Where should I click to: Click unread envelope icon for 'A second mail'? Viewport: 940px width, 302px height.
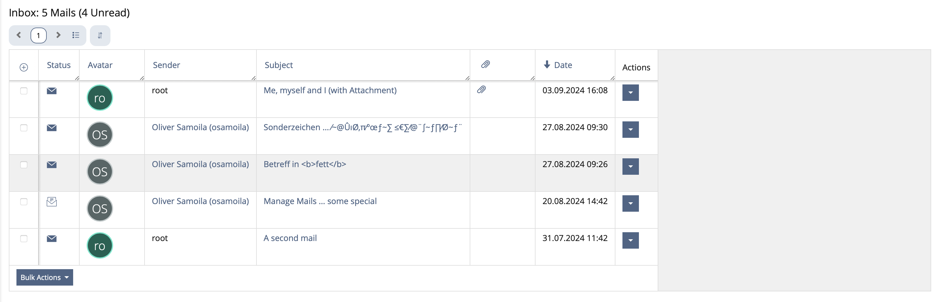tap(52, 239)
